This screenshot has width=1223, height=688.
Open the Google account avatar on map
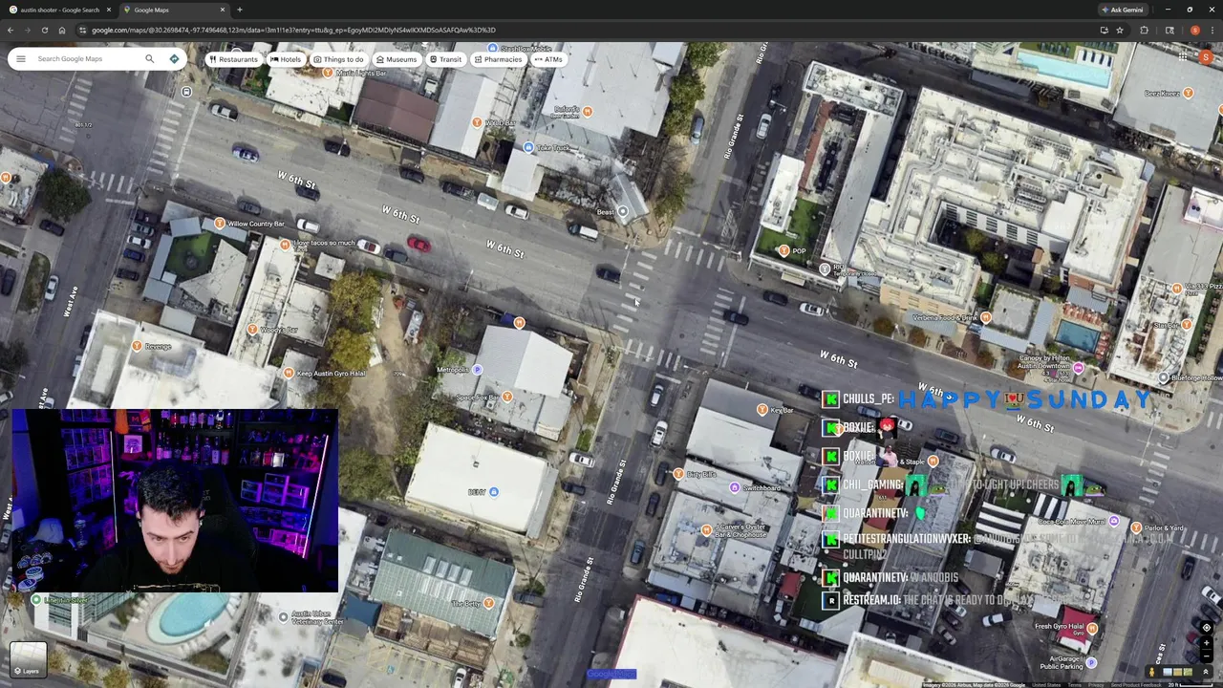(1207, 56)
